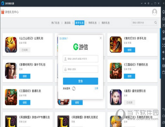Click the title 《英雄联盟》新增礼包测试
The width and height of the screenshot is (165, 127).
click(85, 117)
